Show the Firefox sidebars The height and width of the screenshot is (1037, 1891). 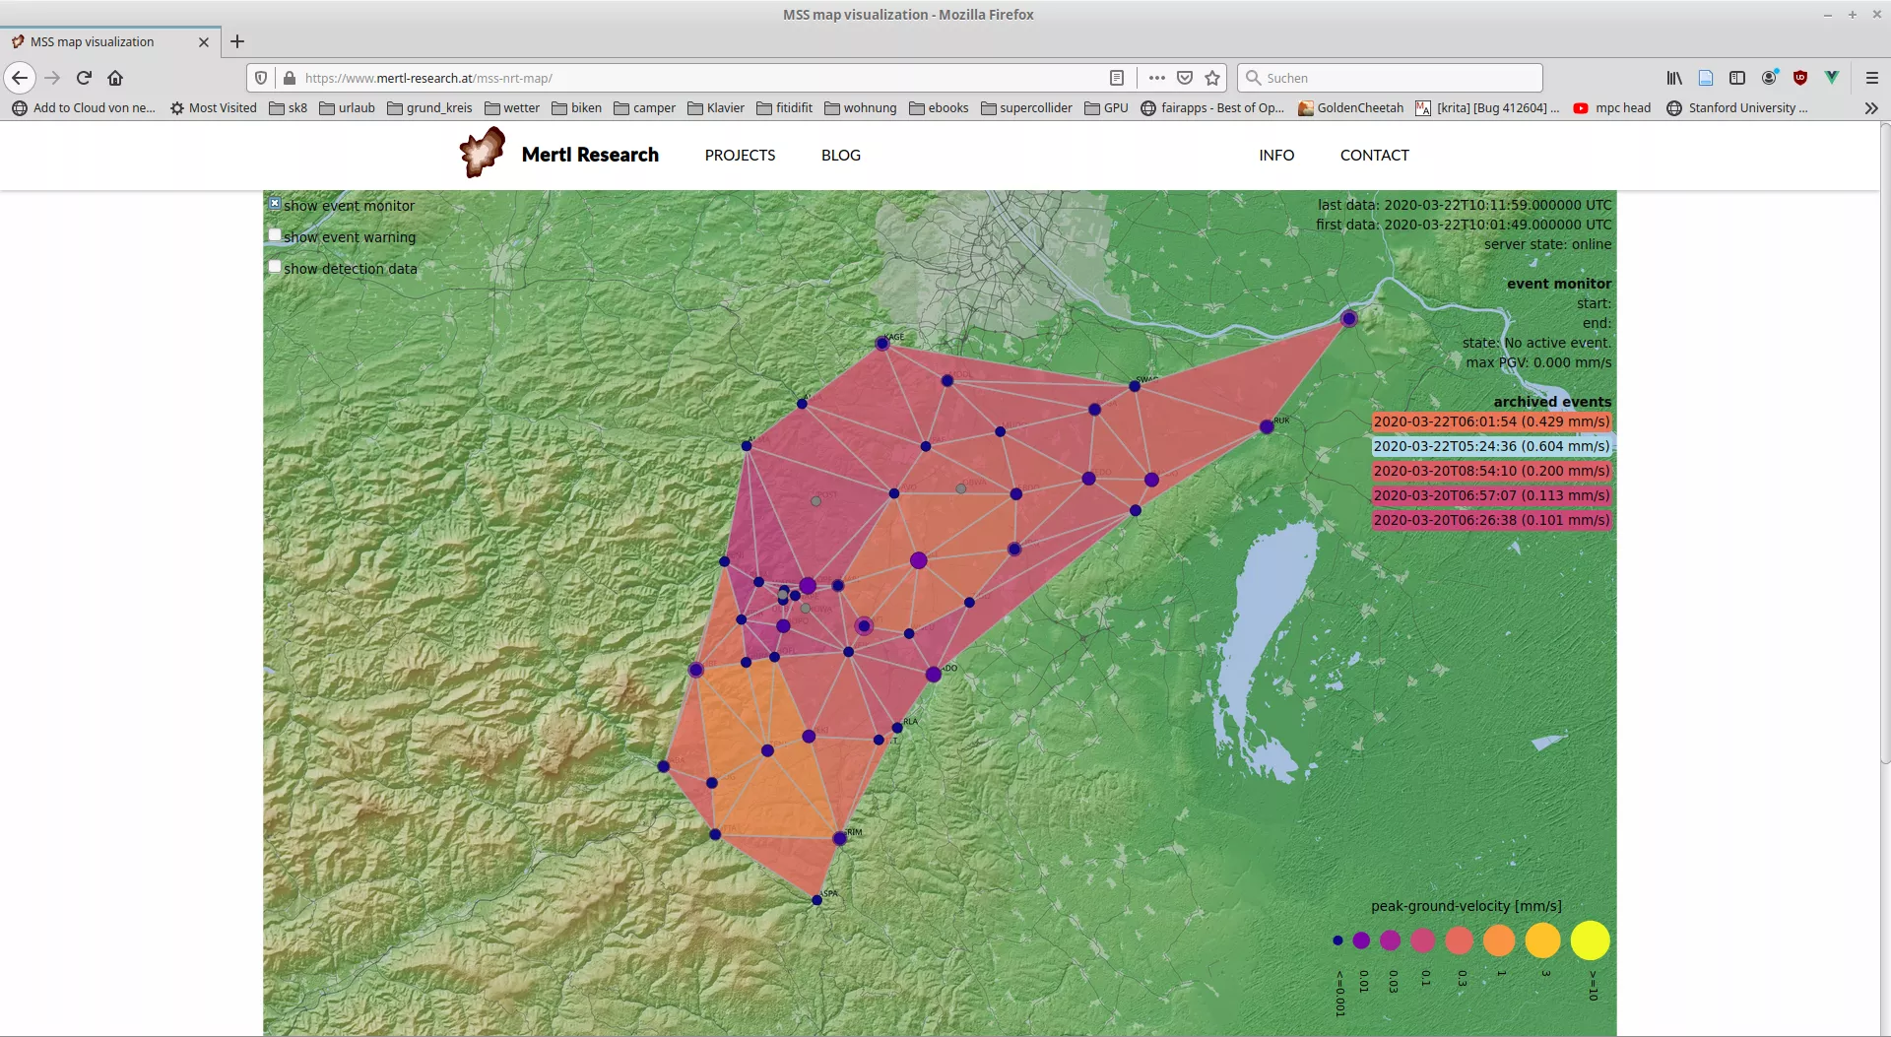(1737, 78)
